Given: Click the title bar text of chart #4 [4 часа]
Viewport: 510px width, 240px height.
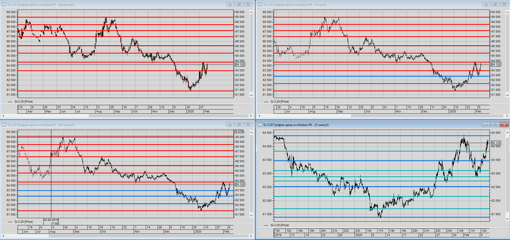Looking at the screenshot, I should [295, 5].
